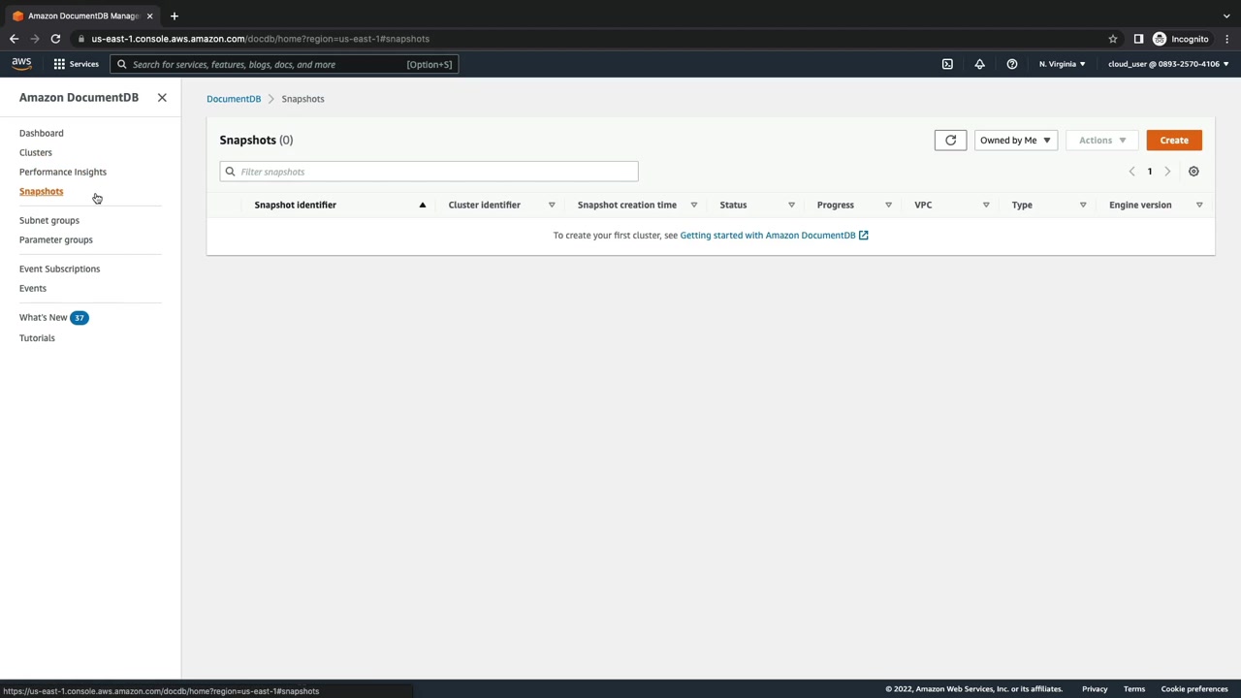Refresh the snapshots list

[950, 141]
